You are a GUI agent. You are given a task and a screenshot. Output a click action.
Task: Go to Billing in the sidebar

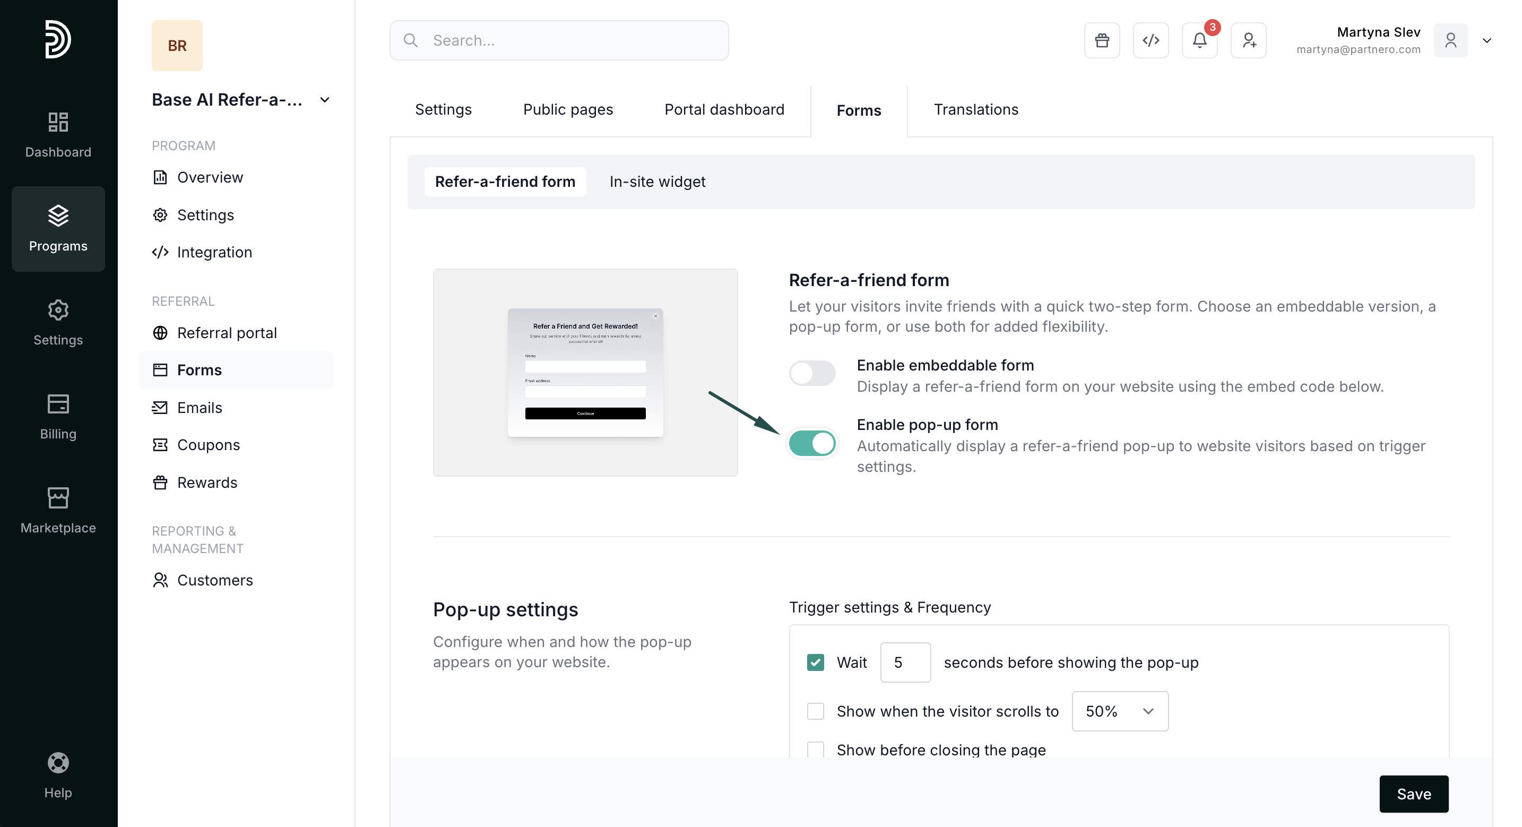tap(58, 417)
